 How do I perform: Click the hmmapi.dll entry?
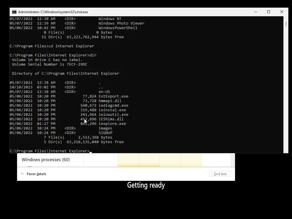tap(110, 101)
